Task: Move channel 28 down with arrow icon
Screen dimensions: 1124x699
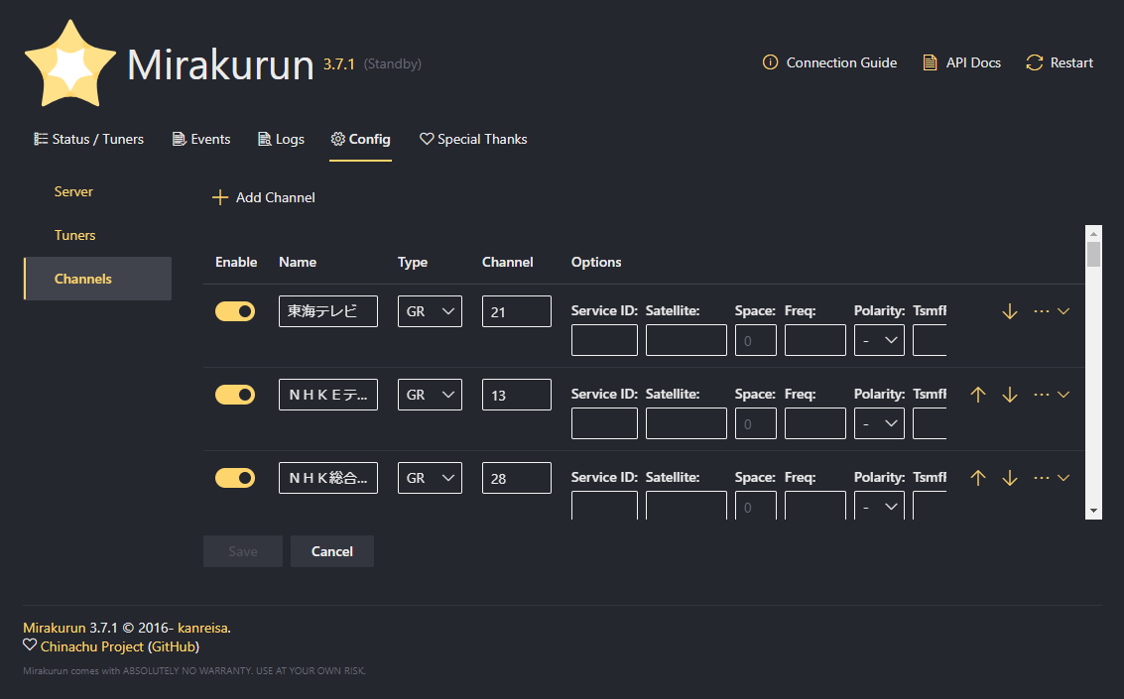Action: (1010, 478)
